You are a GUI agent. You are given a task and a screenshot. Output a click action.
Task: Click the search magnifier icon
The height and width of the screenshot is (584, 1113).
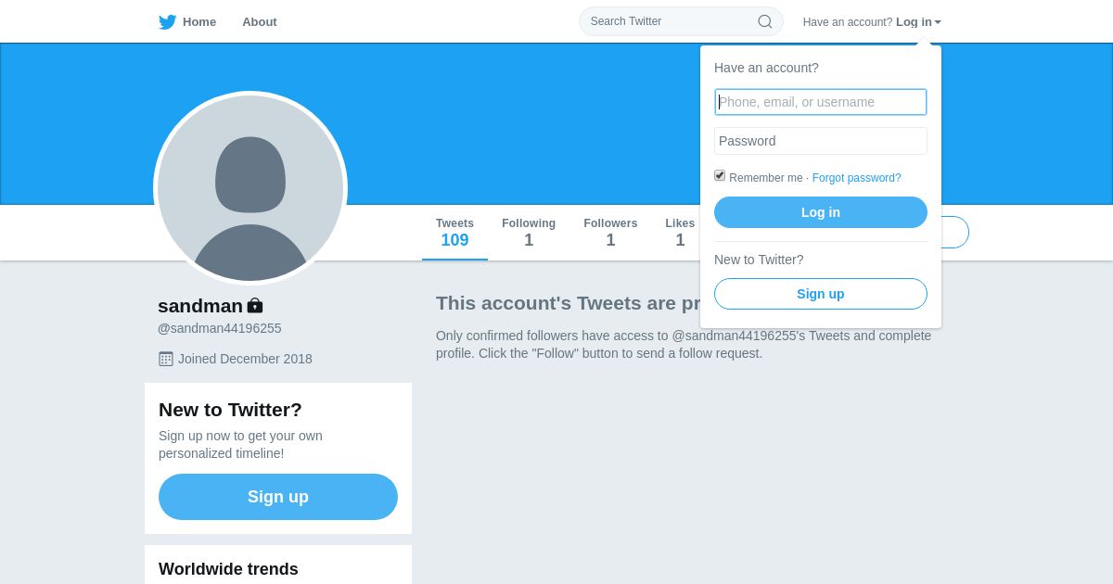[765, 21]
